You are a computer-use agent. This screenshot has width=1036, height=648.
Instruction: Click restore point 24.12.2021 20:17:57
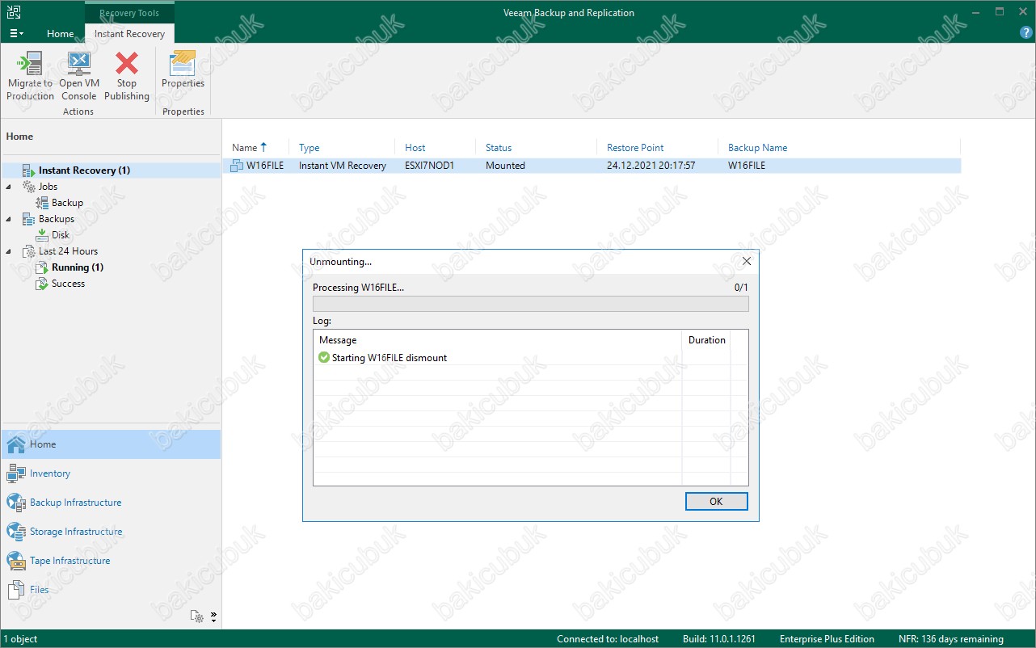point(651,166)
